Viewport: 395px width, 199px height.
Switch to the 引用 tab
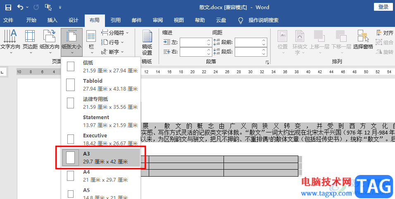[116, 20]
